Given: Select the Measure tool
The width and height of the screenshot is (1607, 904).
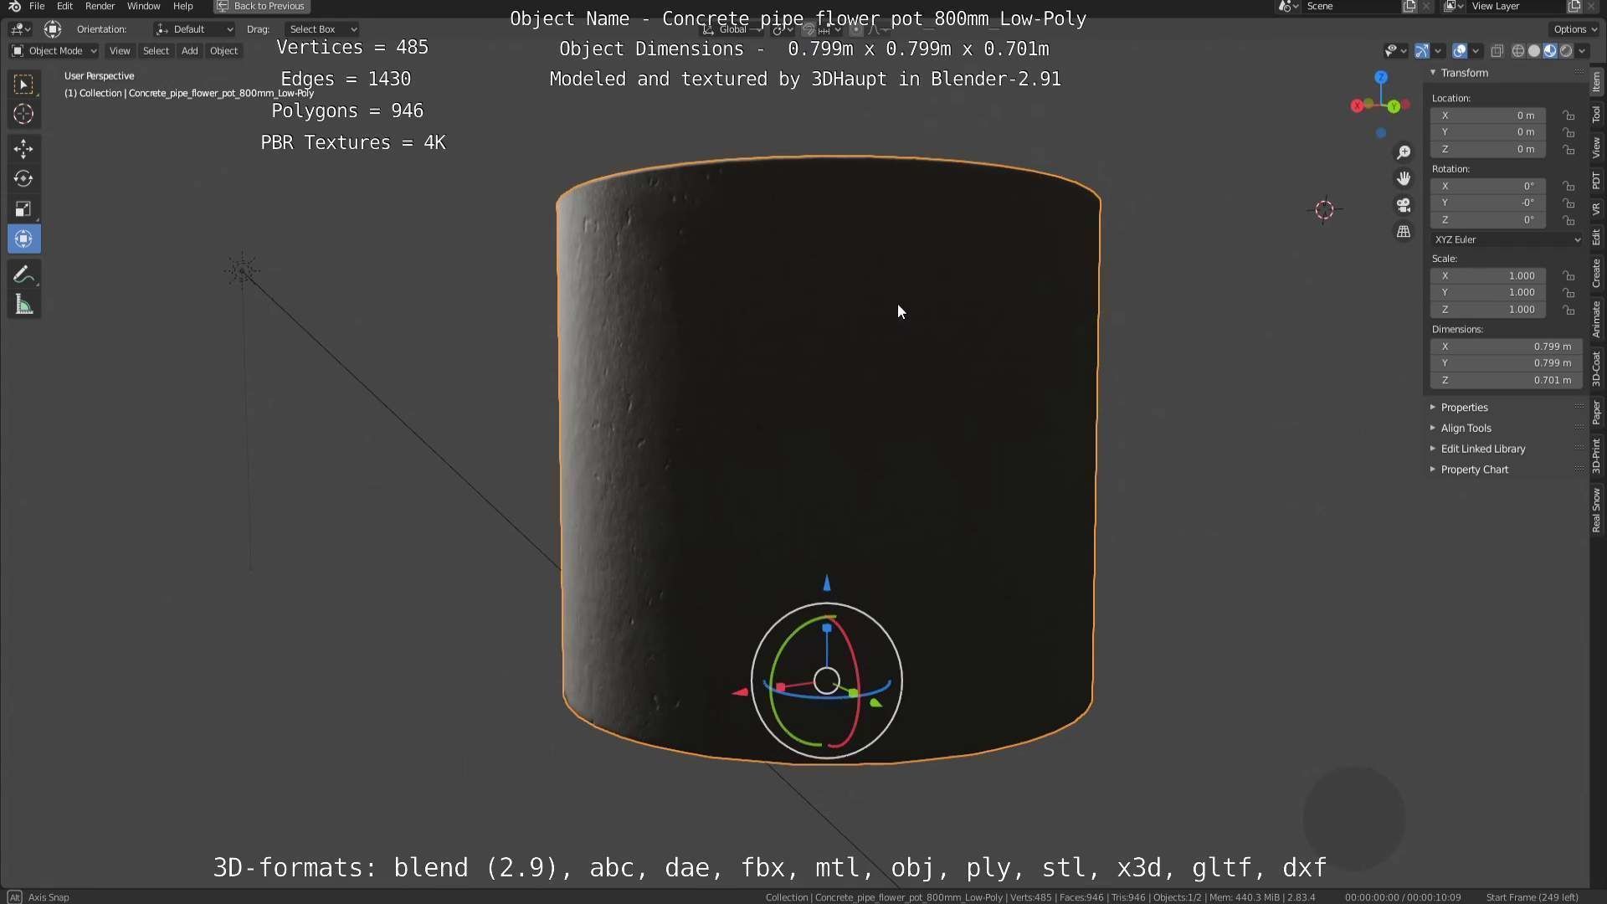Looking at the screenshot, I should (23, 305).
